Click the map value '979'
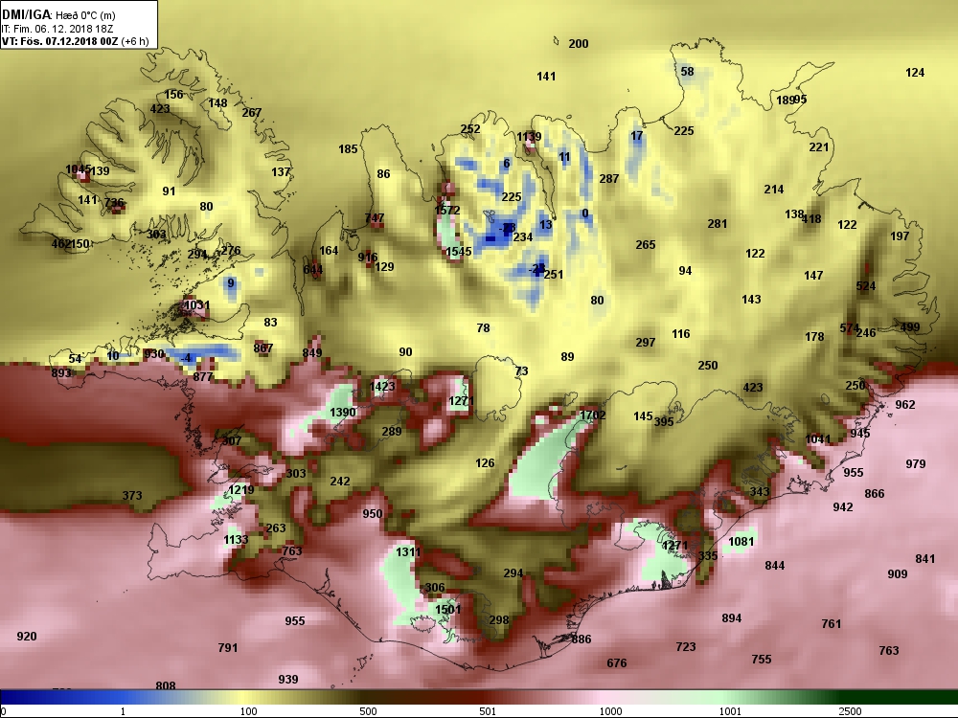 (915, 464)
